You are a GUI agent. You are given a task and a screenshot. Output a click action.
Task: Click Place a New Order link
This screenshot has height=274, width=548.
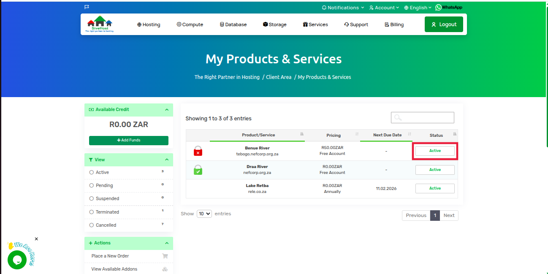point(110,256)
